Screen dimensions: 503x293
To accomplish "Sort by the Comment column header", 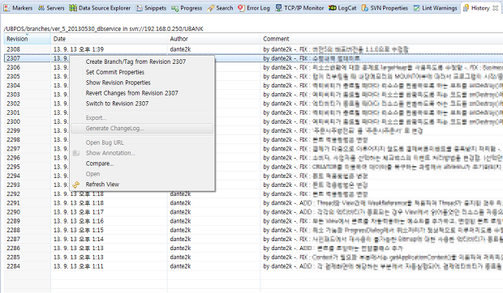I will point(382,39).
